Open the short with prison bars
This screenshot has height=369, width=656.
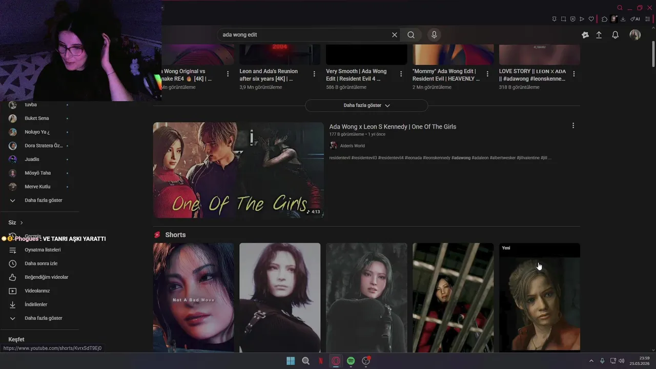tap(453, 298)
